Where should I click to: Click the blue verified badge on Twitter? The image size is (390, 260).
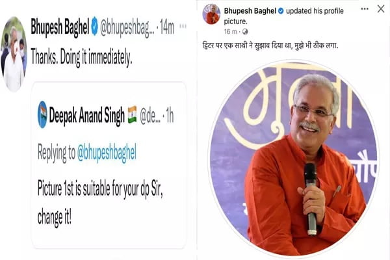[x=94, y=26]
